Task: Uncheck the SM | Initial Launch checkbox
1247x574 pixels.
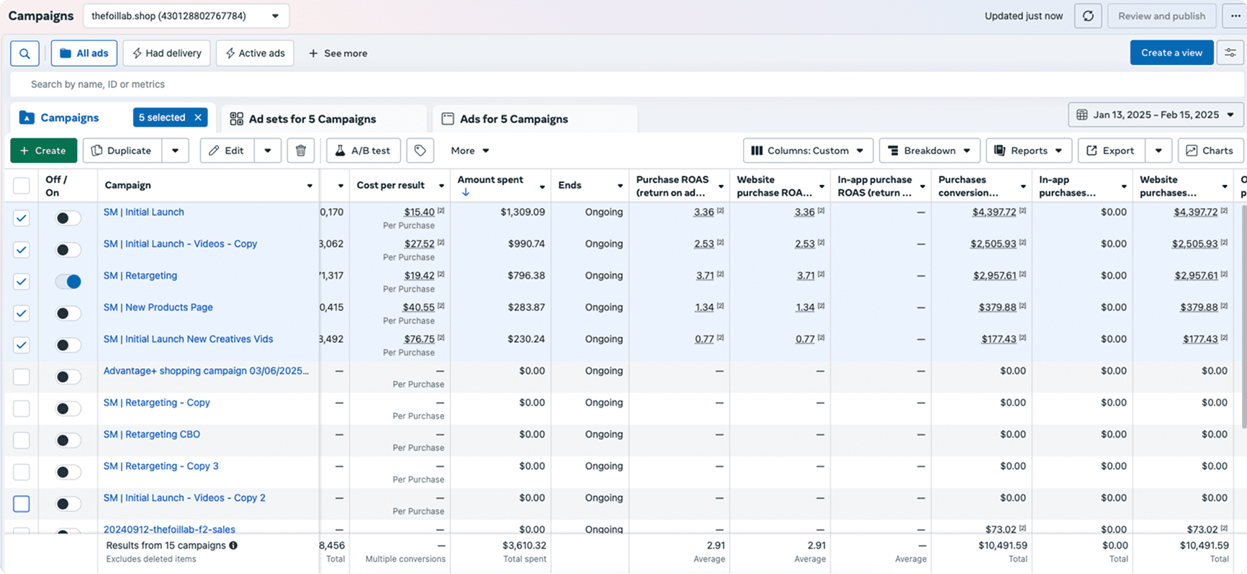Action: (x=22, y=218)
